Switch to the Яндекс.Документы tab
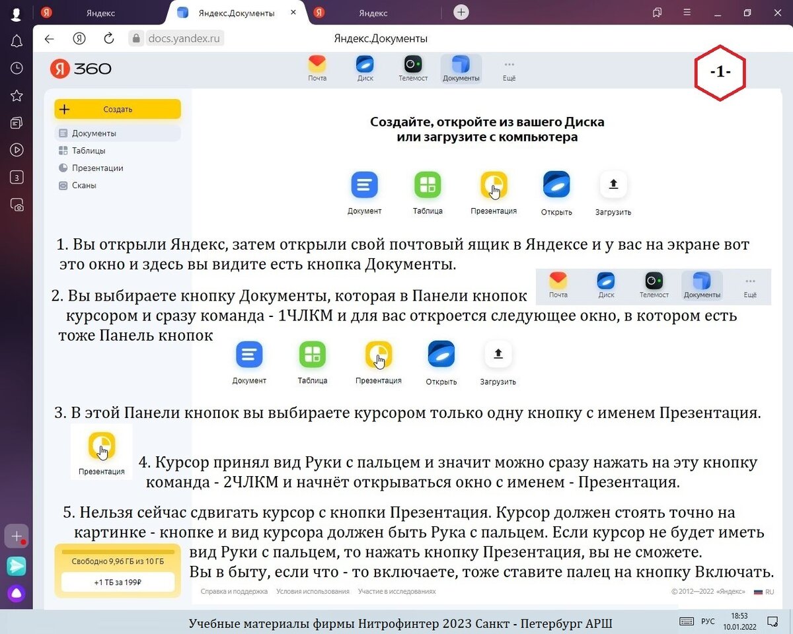 [x=237, y=13]
